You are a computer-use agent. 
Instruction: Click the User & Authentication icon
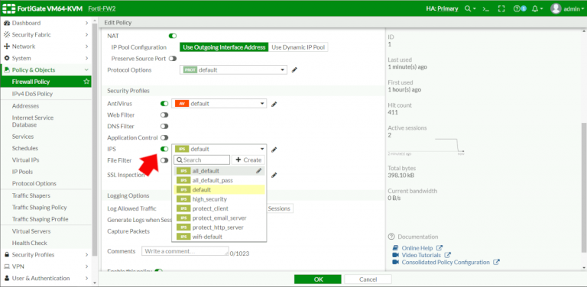click(x=6, y=278)
